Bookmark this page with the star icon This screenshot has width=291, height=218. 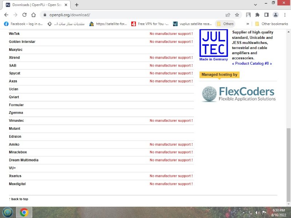pos(237,15)
